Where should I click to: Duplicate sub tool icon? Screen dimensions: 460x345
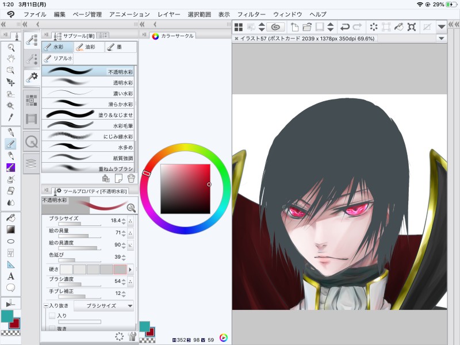pos(118,178)
